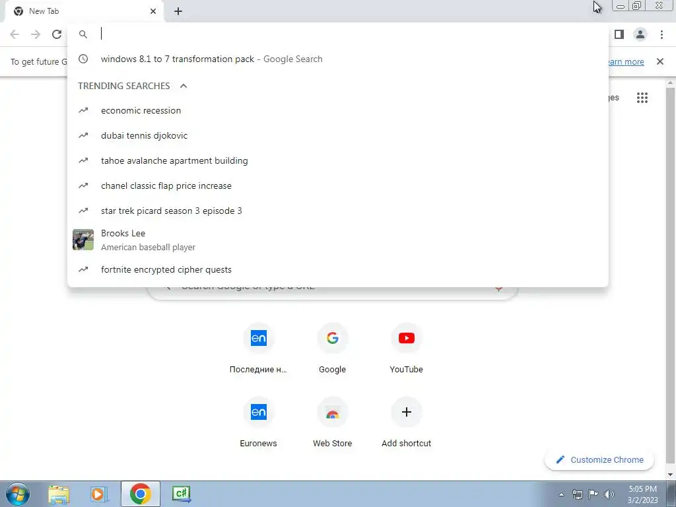Open the Euronews shortcut tile
676x507 pixels.
tap(258, 422)
